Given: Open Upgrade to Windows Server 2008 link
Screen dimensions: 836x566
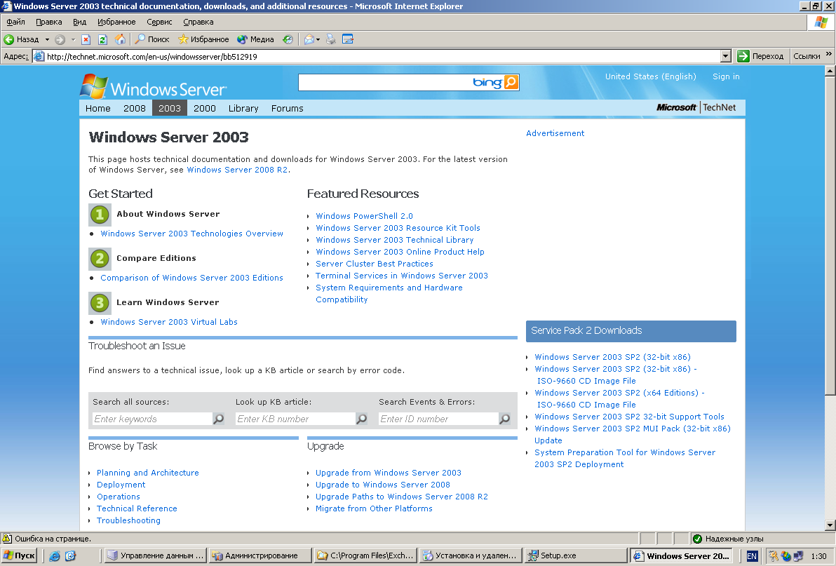Looking at the screenshot, I should tap(383, 485).
